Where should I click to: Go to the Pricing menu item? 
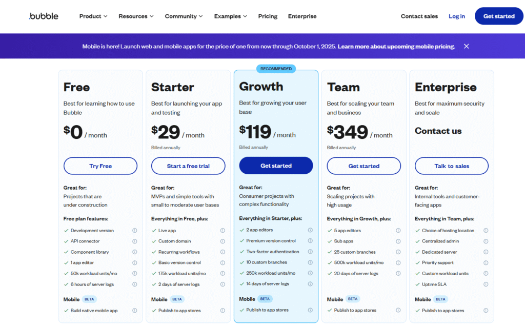(268, 16)
